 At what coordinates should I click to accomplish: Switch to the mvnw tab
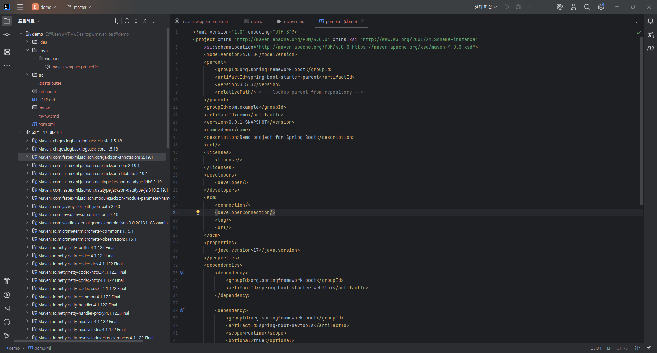pyautogui.click(x=253, y=21)
